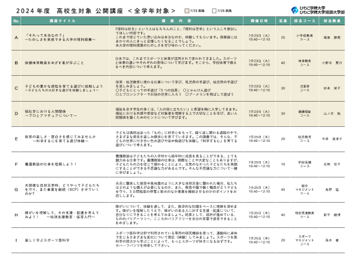Click row letter A in No. column
356x261 pixels.
[x=16, y=38]
